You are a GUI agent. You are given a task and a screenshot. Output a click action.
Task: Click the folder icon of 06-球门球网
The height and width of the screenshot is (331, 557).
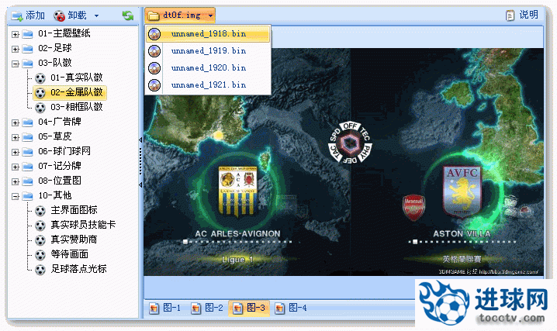28,152
